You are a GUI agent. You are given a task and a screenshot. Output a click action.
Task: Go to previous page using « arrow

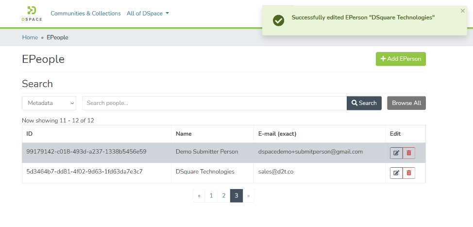(199, 196)
